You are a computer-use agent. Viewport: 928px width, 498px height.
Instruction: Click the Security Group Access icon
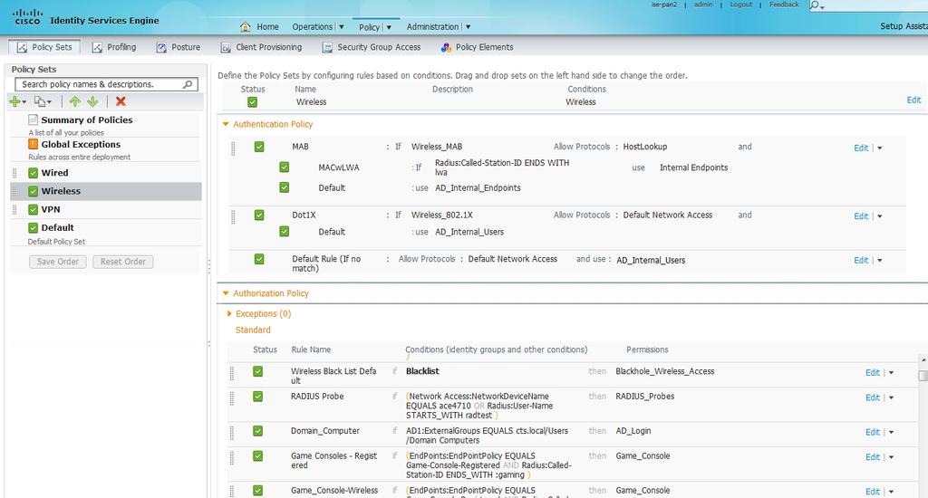327,47
